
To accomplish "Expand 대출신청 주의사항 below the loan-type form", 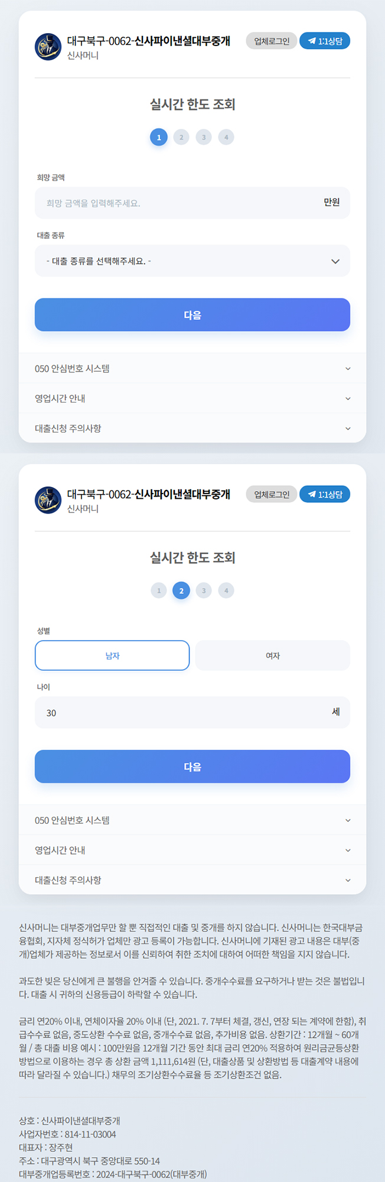I will [192, 428].
